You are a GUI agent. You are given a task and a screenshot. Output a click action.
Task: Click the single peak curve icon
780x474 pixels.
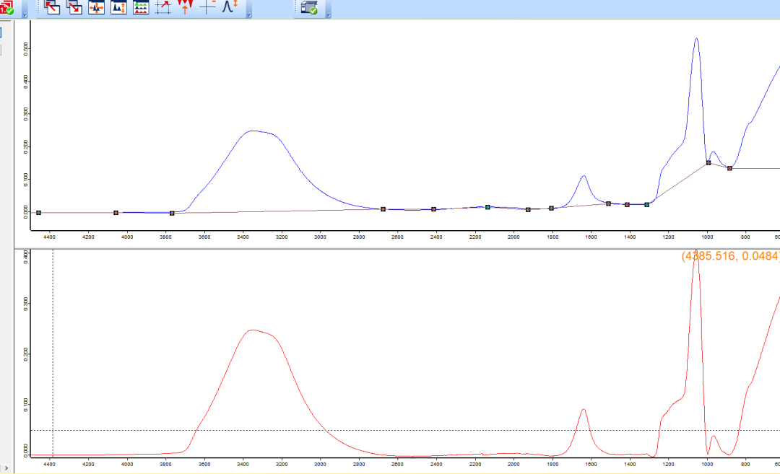pyautogui.click(x=230, y=7)
